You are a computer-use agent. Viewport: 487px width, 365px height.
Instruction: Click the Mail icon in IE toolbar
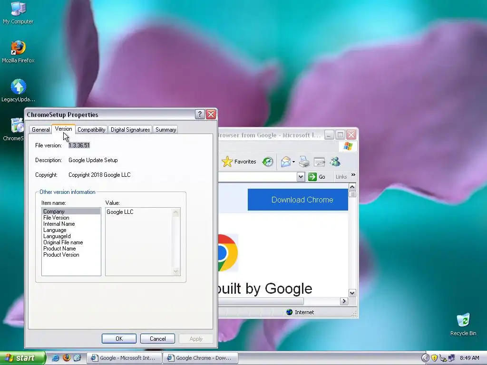[x=285, y=162]
